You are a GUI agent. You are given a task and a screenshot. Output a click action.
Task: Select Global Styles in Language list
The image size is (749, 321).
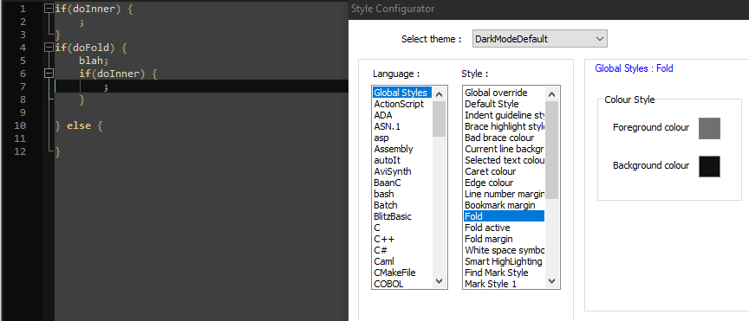click(x=402, y=93)
